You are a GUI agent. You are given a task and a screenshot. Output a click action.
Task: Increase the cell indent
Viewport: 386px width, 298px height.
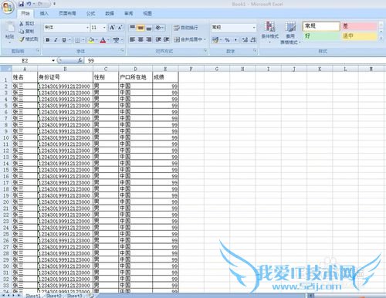coord(166,39)
